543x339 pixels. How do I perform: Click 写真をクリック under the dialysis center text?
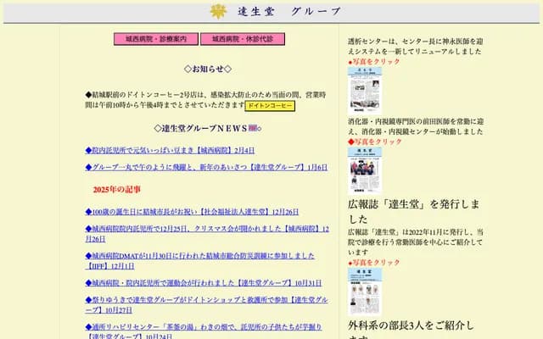(374, 62)
